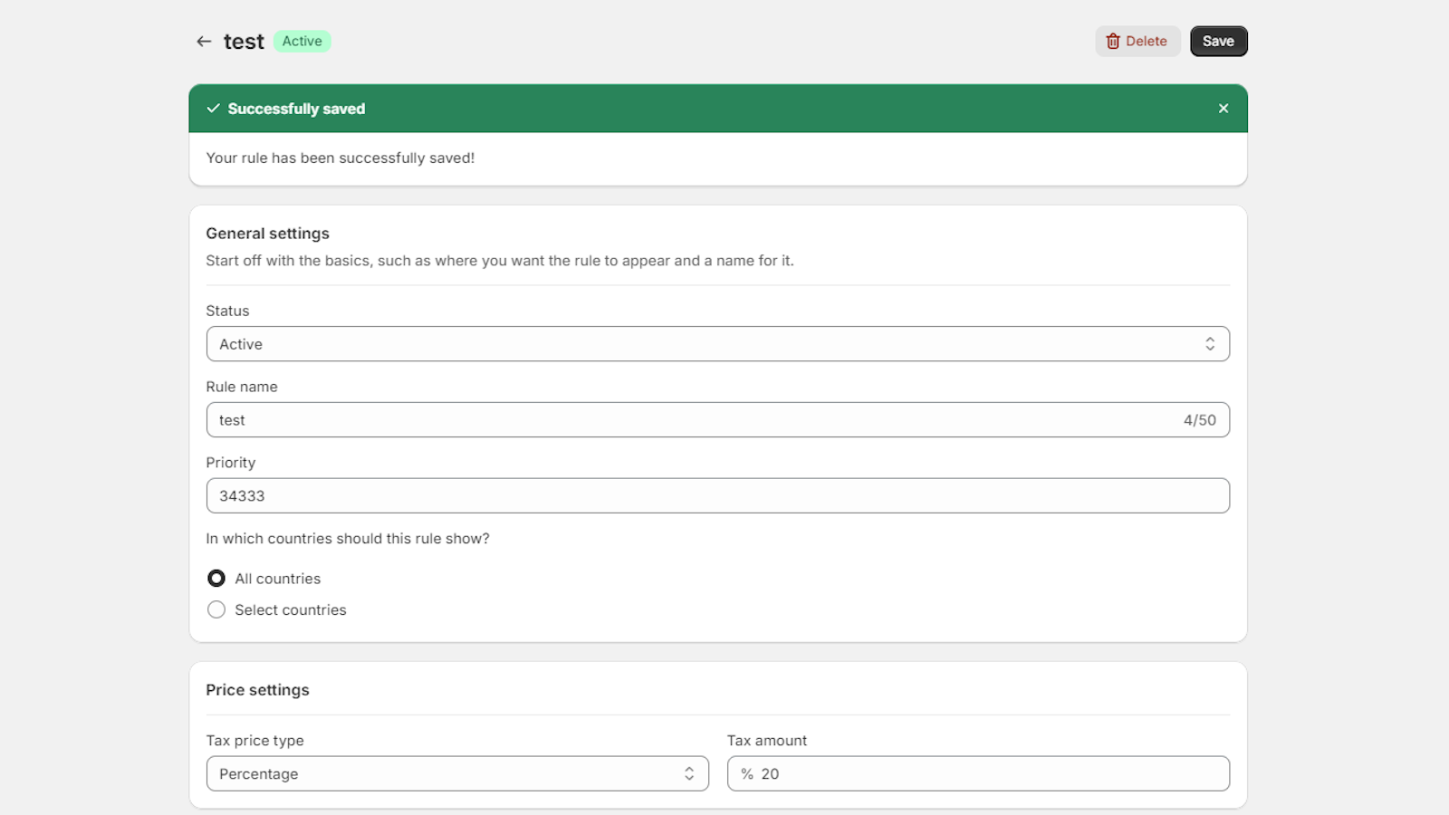Click the 'Successfully saved' banner heading
This screenshot has height=815, width=1449.
coord(296,109)
